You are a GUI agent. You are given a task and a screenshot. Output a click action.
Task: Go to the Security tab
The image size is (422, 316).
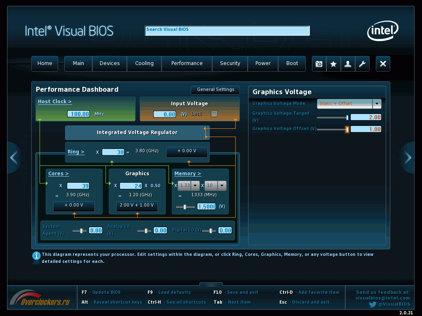coord(230,63)
